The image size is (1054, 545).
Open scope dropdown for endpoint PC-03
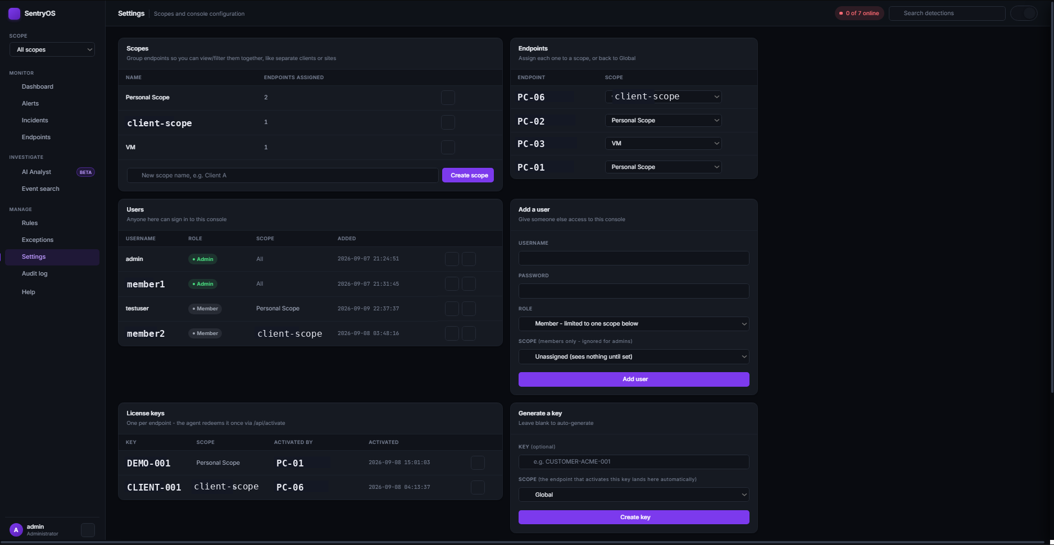pyautogui.click(x=663, y=143)
